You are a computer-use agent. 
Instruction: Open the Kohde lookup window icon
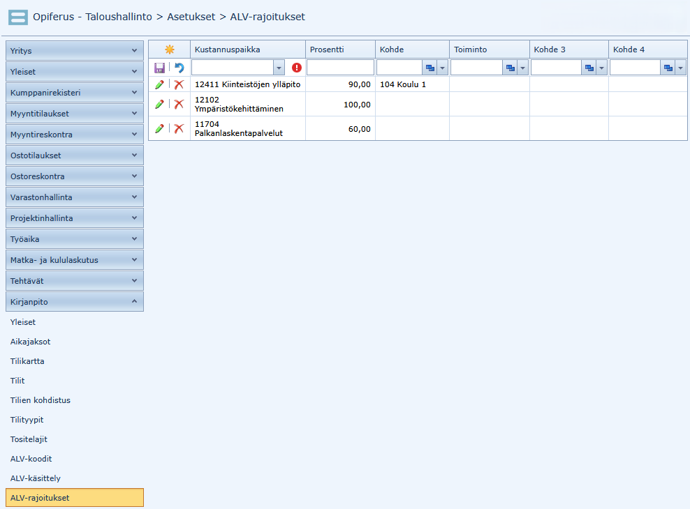point(430,68)
